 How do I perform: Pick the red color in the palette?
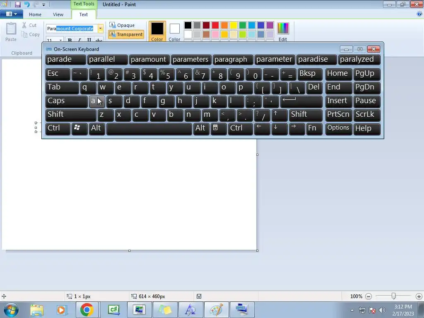coord(215,25)
